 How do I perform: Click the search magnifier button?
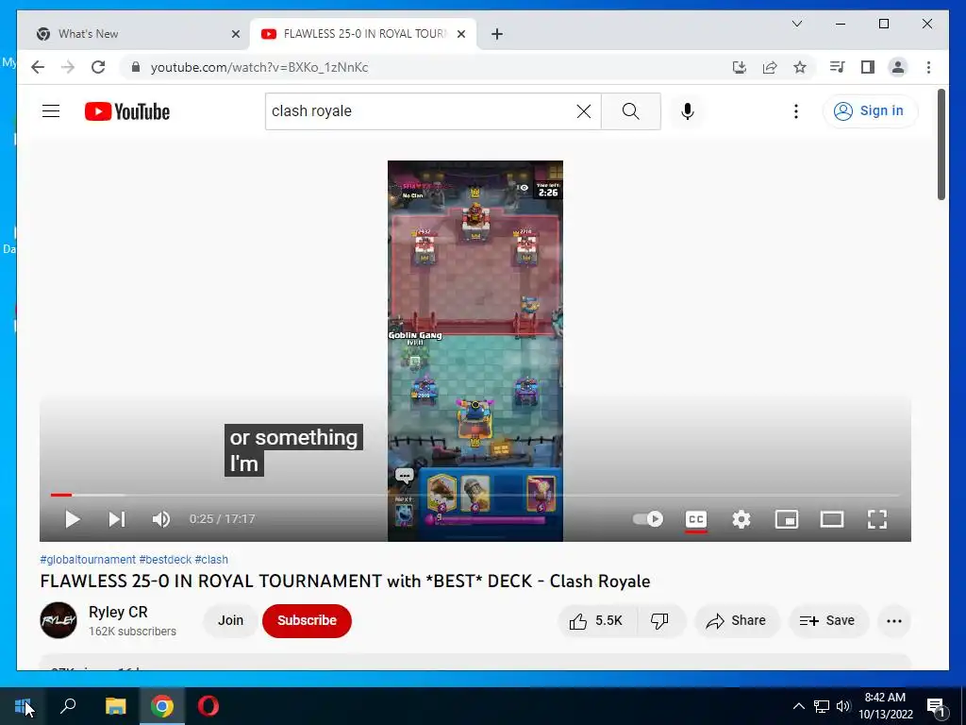(631, 111)
